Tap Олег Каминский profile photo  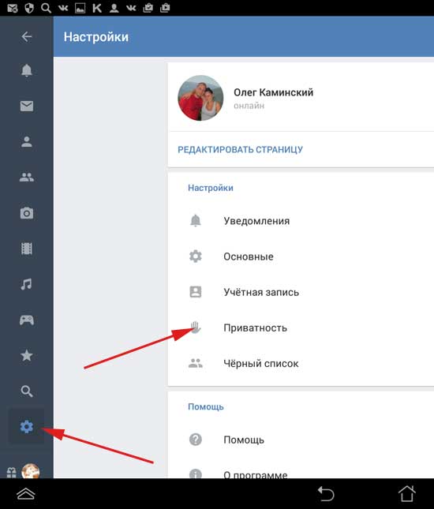pyautogui.click(x=200, y=98)
